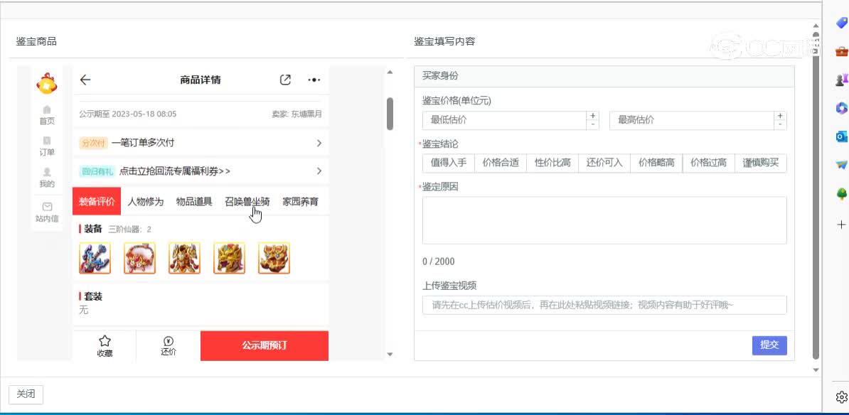Viewport: 849px width, 415px height.
Task: Click the red 公示期预订 reservation button
Action: [265, 346]
